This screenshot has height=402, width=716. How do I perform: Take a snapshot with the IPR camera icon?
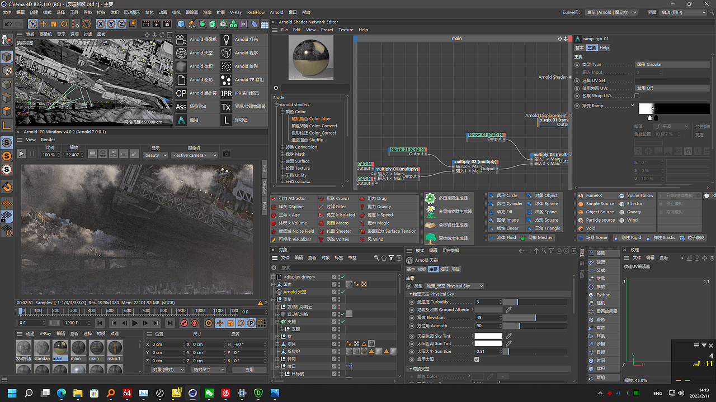click(227, 154)
